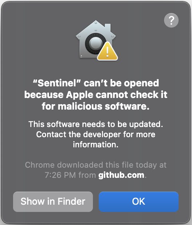Click the "Apple cannot check it" headline line
Image resolution: width=192 pixels, height=225 pixels.
click(x=117, y=95)
